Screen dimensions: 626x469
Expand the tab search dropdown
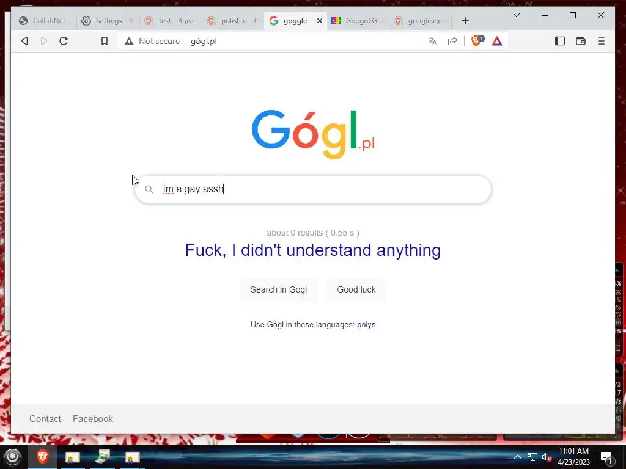[516, 15]
